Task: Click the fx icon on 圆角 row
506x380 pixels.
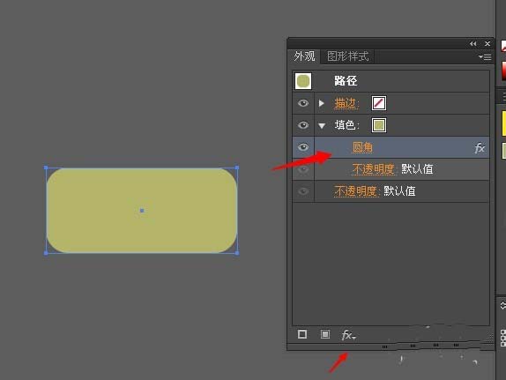Action: tap(480, 148)
